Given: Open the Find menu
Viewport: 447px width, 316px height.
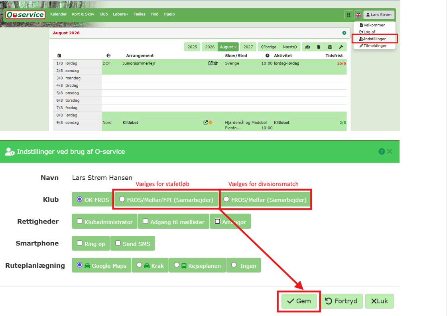Looking at the screenshot, I should tap(154, 14).
